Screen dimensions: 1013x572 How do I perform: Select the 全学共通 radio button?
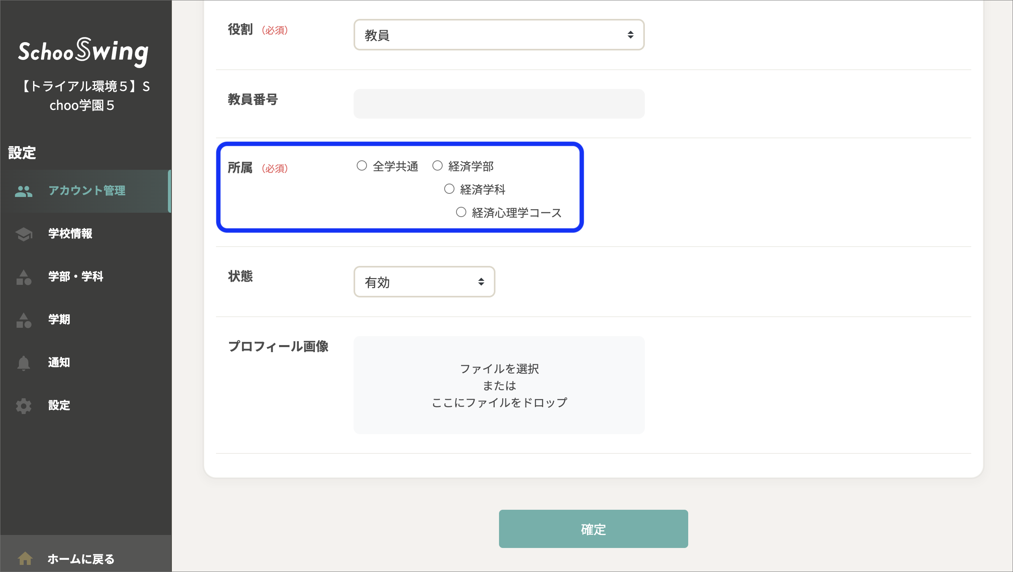coord(362,165)
